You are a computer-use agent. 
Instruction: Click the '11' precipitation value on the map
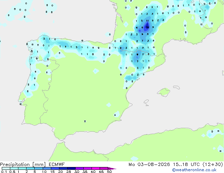(147, 21)
